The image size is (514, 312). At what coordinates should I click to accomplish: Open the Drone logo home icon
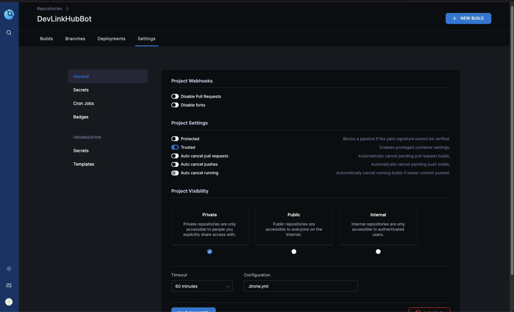pyautogui.click(x=9, y=14)
